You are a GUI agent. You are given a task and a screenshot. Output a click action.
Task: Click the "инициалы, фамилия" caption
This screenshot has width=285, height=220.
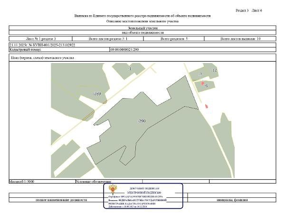click(232, 200)
